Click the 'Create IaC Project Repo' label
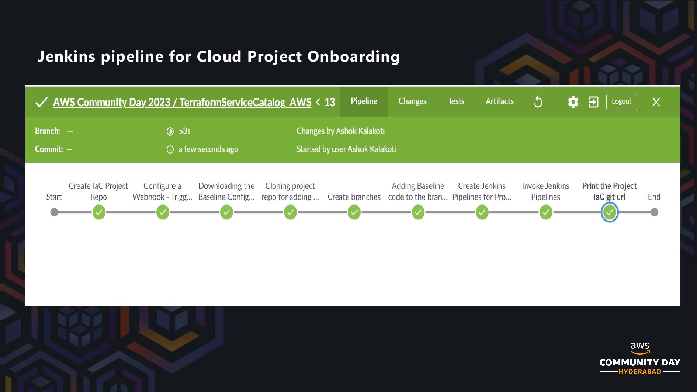 point(98,191)
